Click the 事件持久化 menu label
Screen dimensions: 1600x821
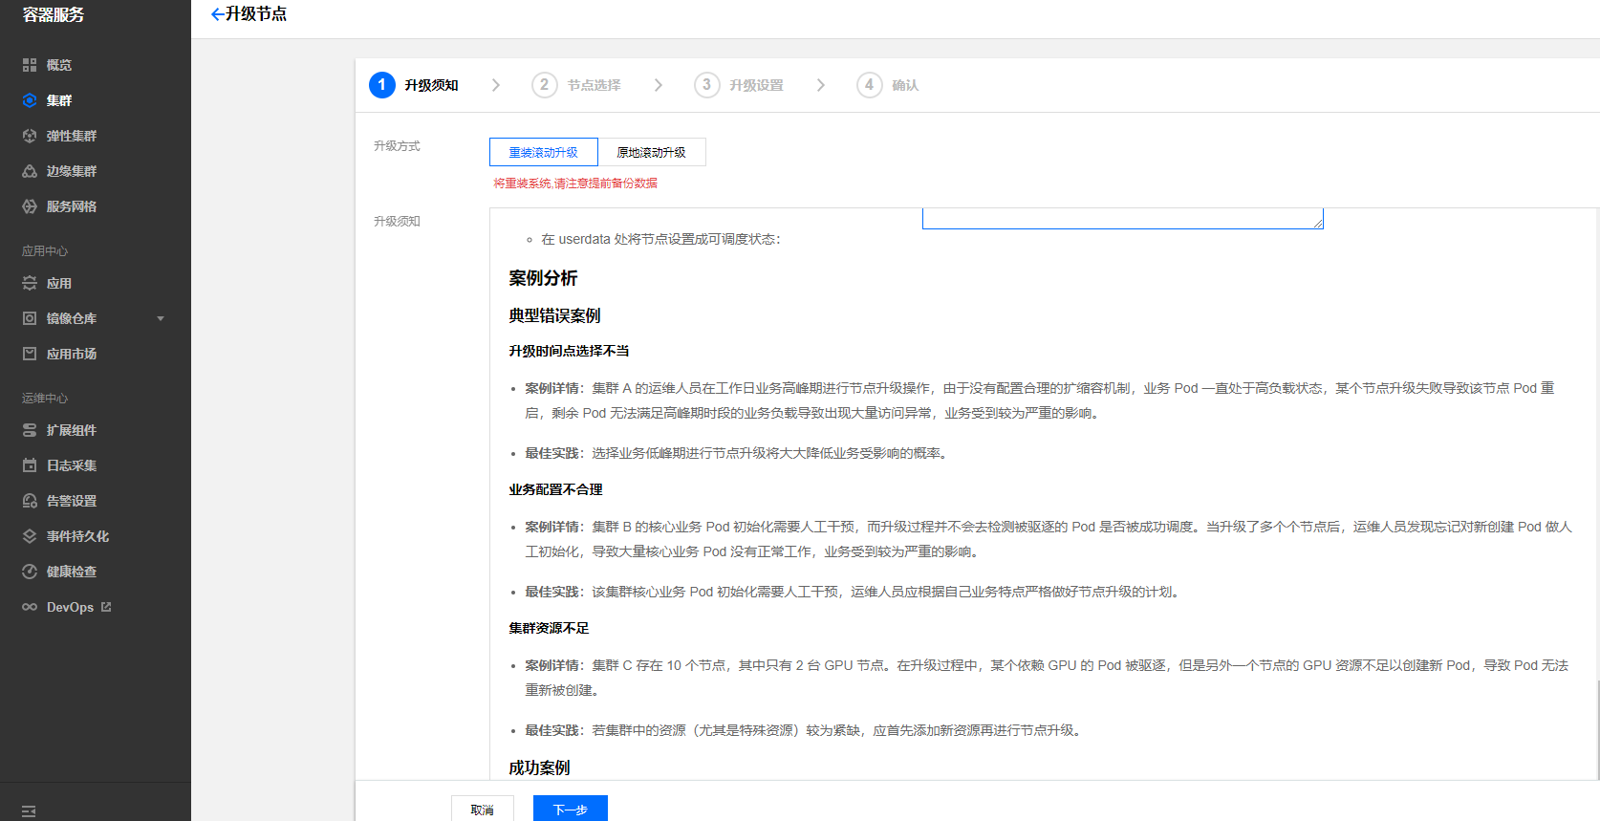(78, 536)
